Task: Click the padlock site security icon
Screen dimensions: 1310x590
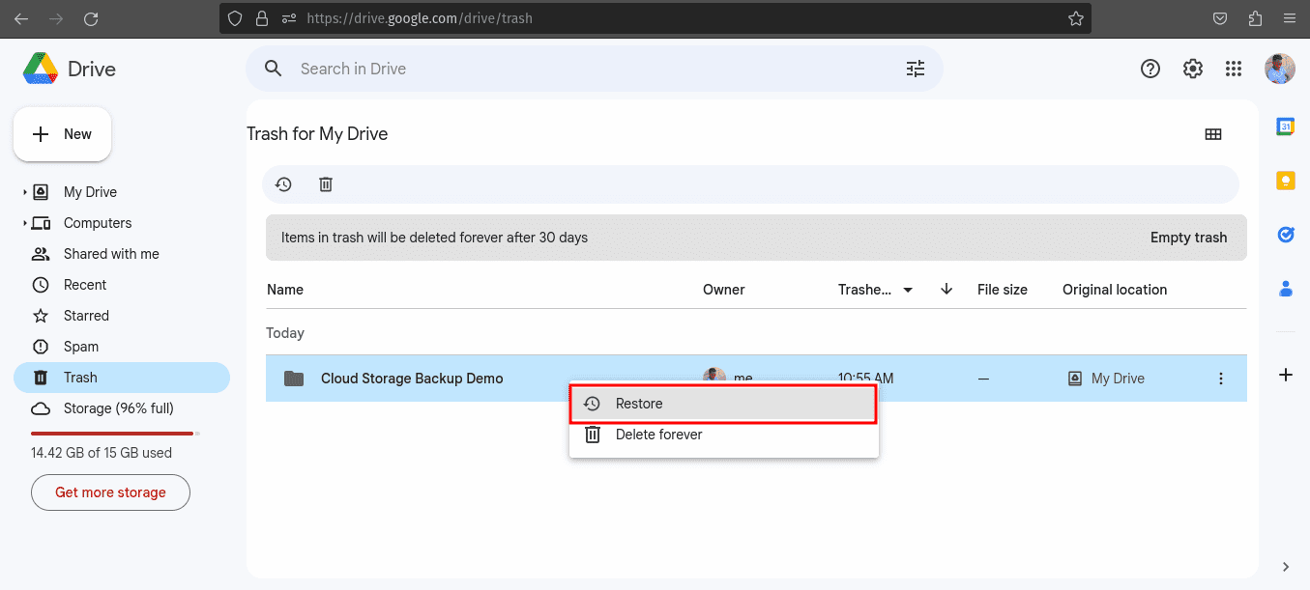Action: tap(261, 18)
